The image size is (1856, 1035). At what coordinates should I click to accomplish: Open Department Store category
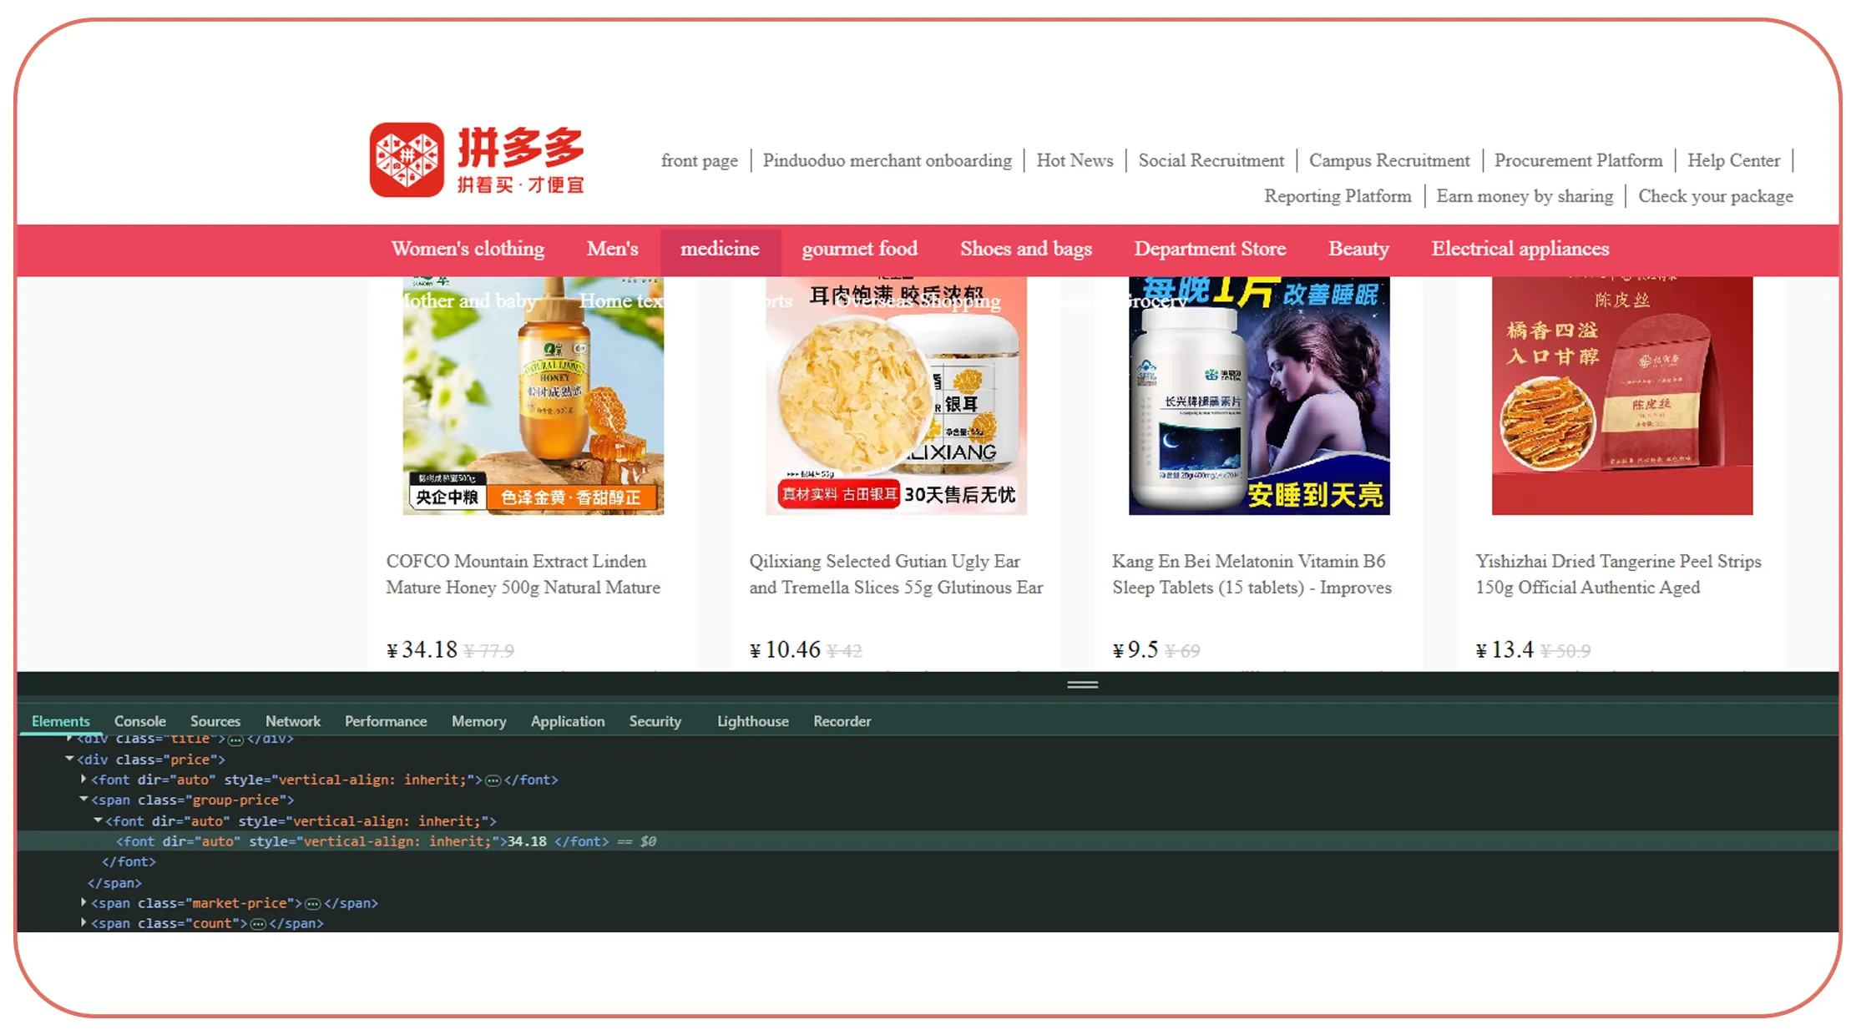(x=1209, y=249)
